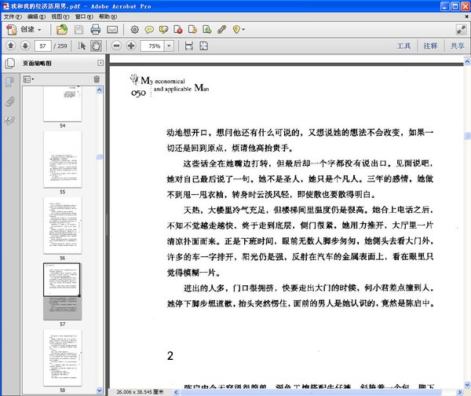Zoom out with the minus button
The image size is (471, 396).
[x=116, y=46]
